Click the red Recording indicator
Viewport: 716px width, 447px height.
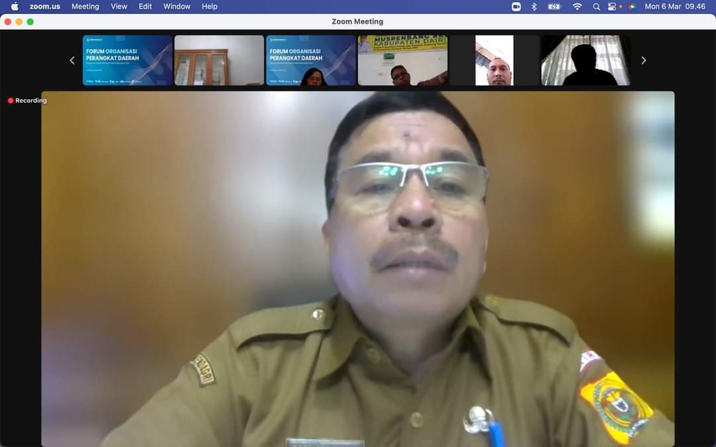pos(27,101)
